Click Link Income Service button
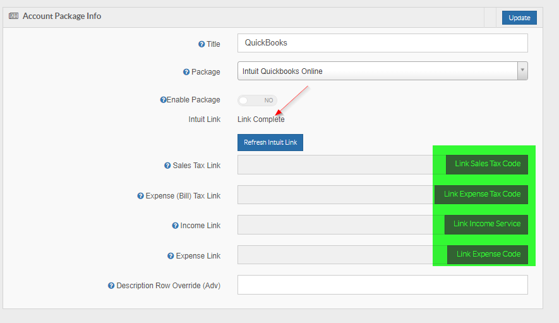559x323 pixels. [486, 224]
